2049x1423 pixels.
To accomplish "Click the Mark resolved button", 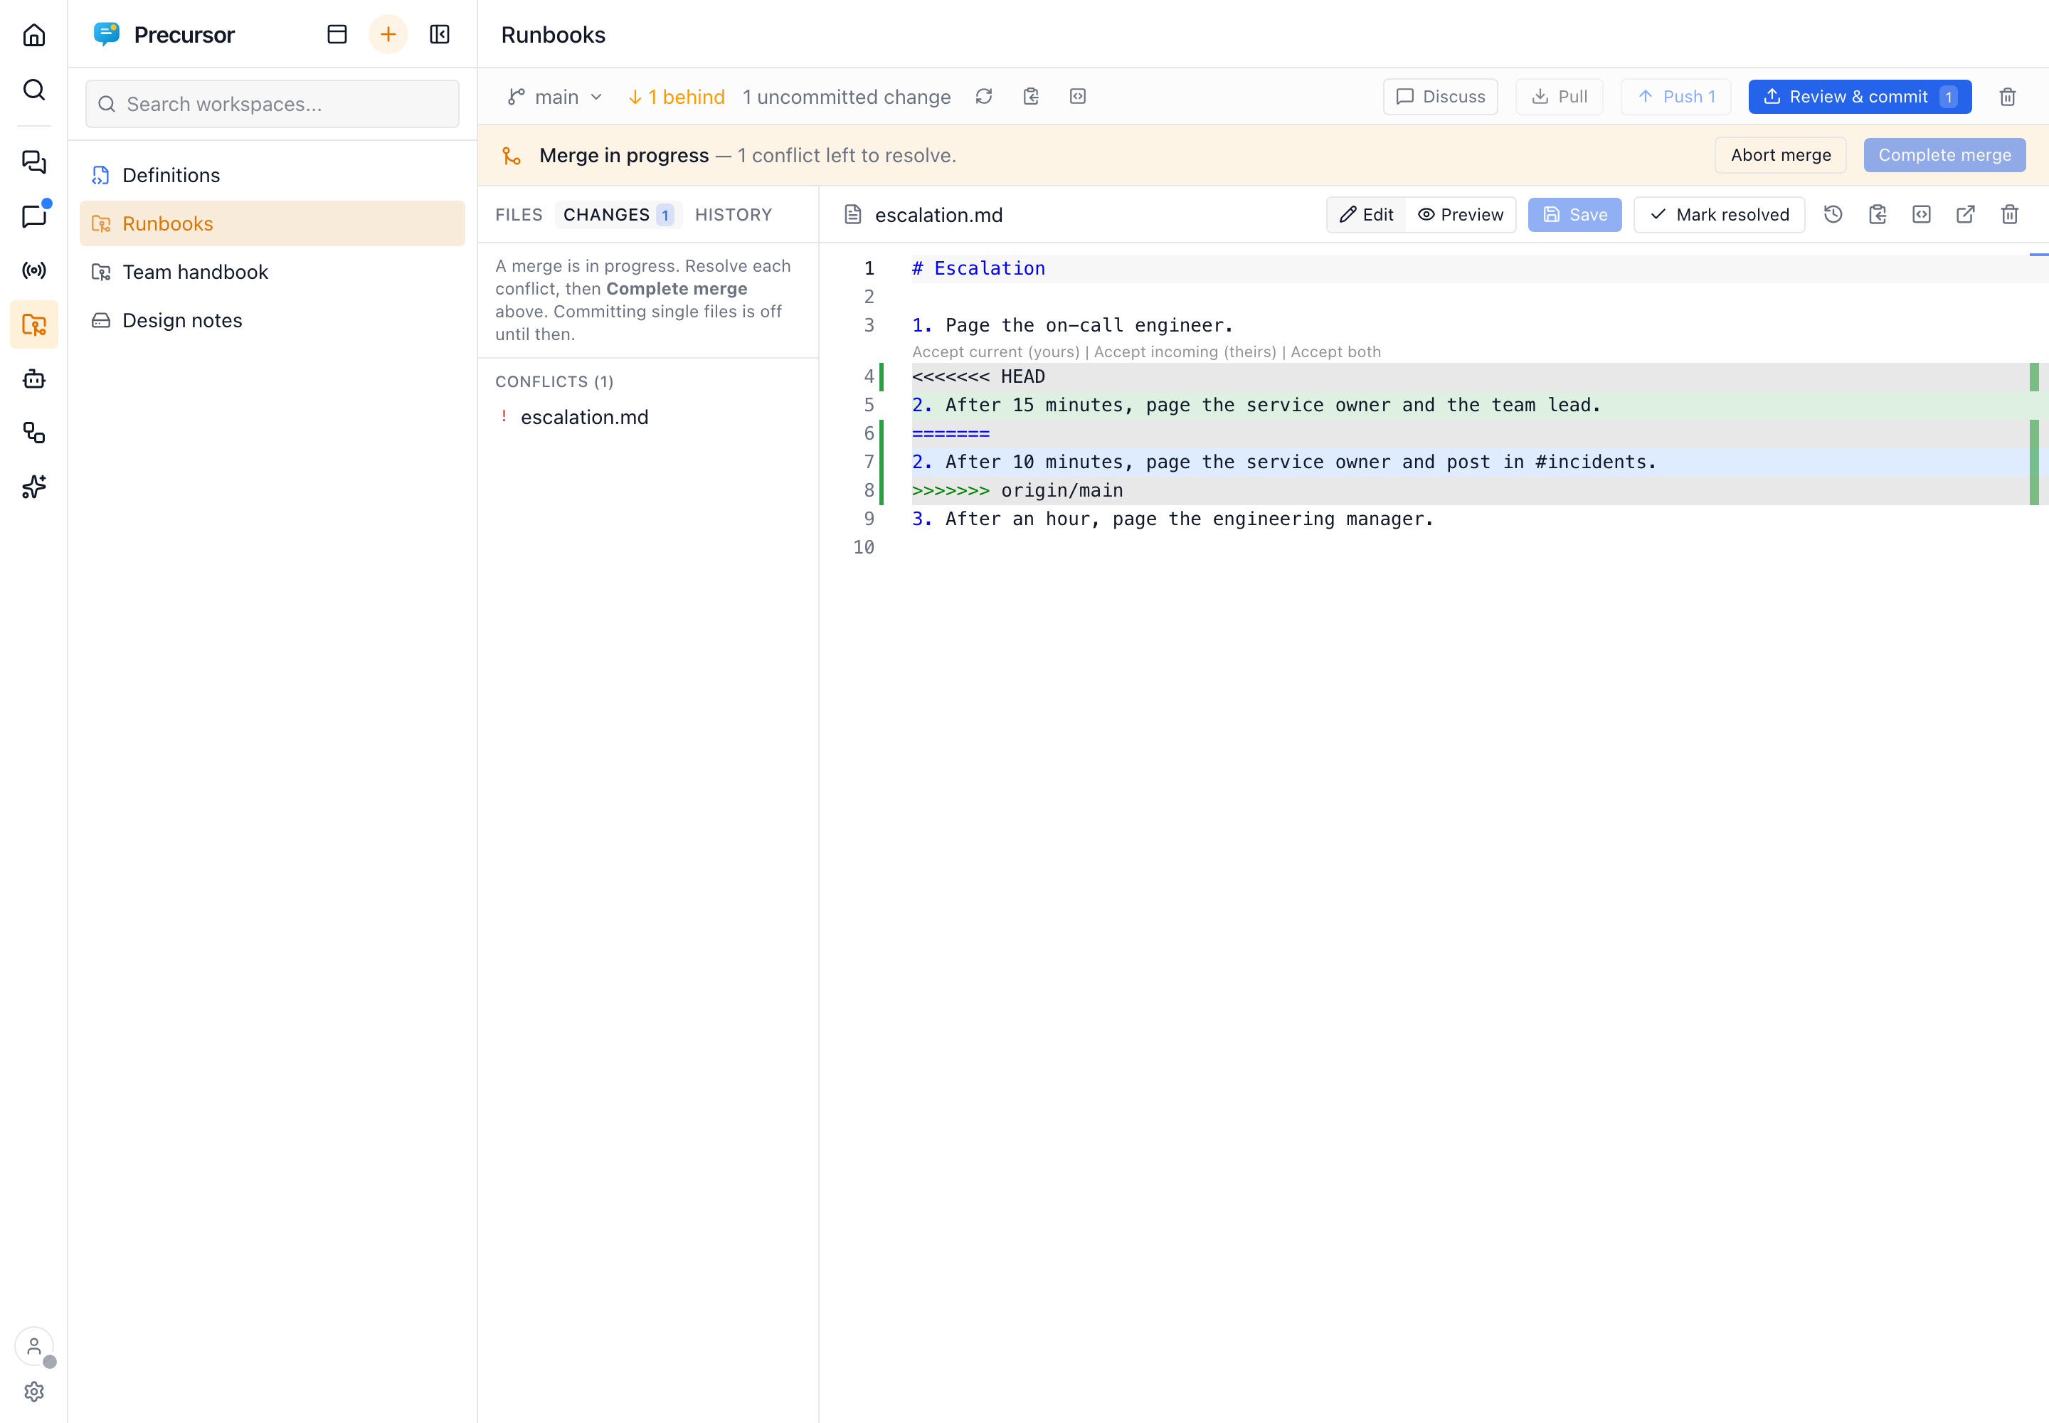I will pyautogui.click(x=1718, y=215).
